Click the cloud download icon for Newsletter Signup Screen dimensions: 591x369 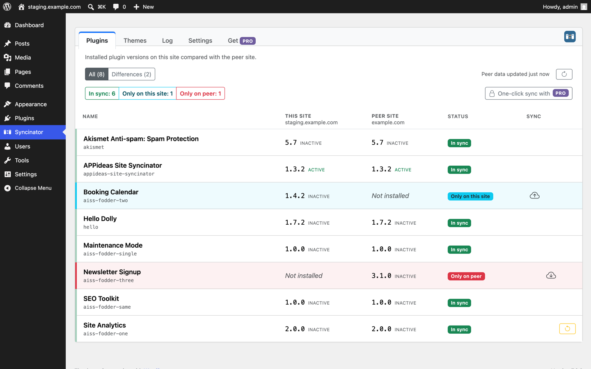pyautogui.click(x=551, y=276)
